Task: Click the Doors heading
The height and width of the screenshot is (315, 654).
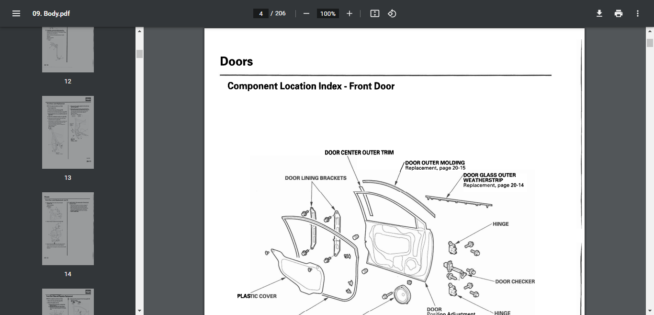Action: coord(237,61)
